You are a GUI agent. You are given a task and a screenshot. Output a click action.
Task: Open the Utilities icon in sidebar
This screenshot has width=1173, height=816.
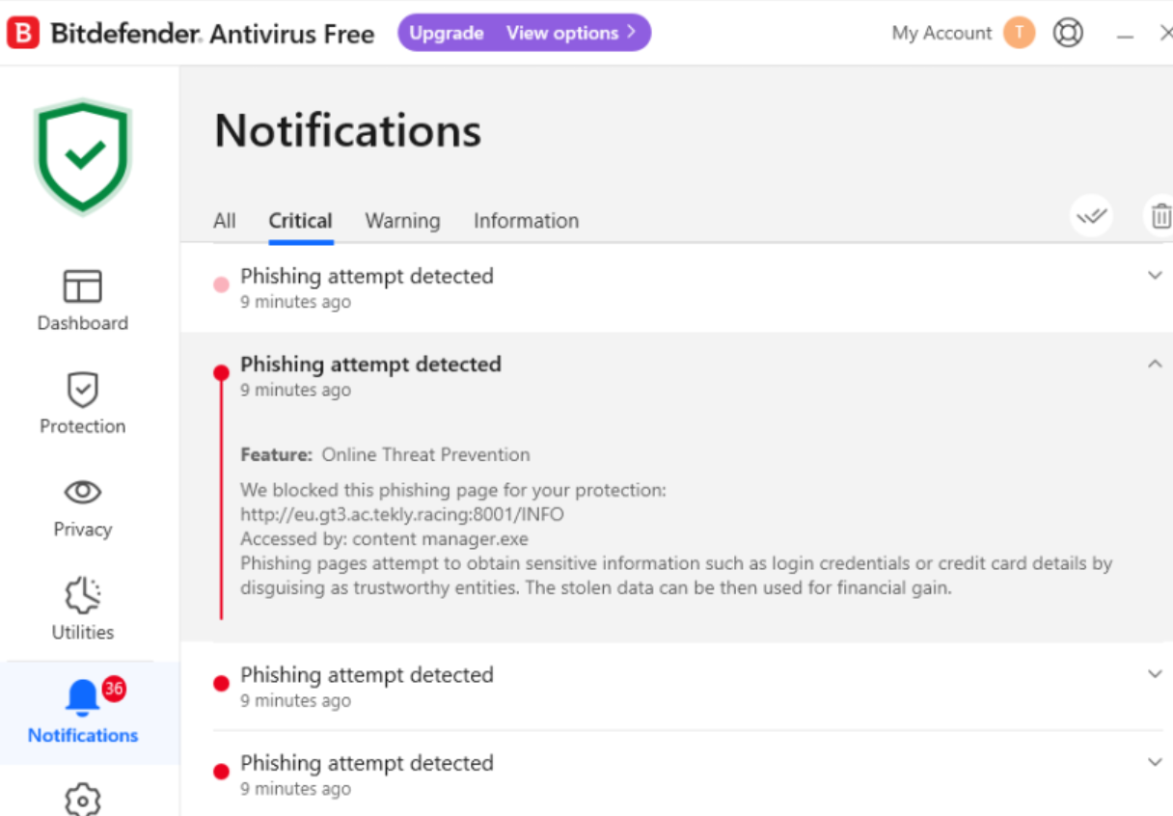(x=82, y=596)
